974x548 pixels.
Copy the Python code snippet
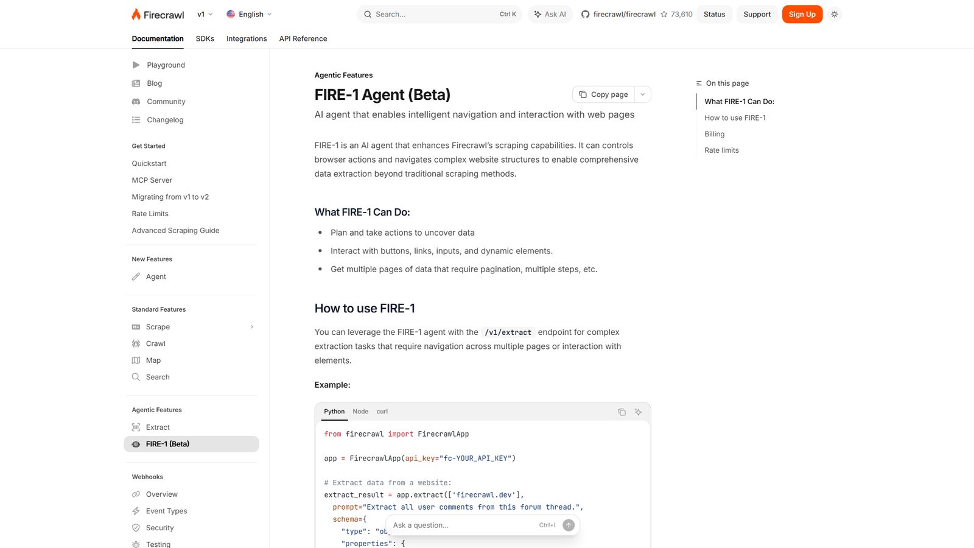[x=622, y=412]
